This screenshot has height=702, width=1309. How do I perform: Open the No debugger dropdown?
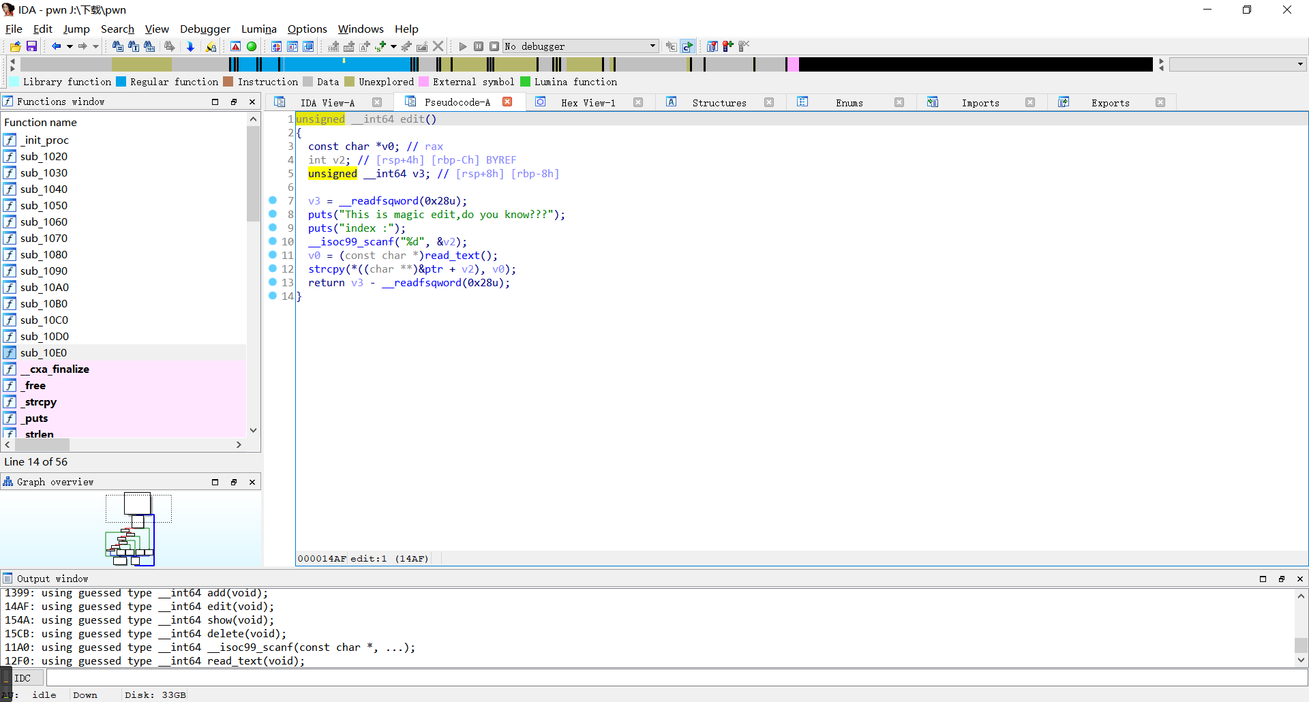(652, 46)
